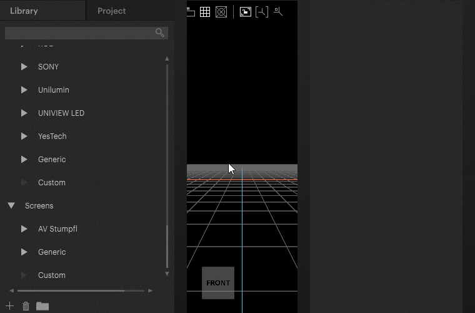Click the axis-with-square icon in viewport toolbar

click(278, 11)
